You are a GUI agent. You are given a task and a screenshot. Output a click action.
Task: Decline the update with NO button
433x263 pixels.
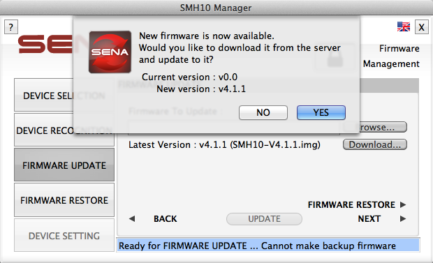263,112
